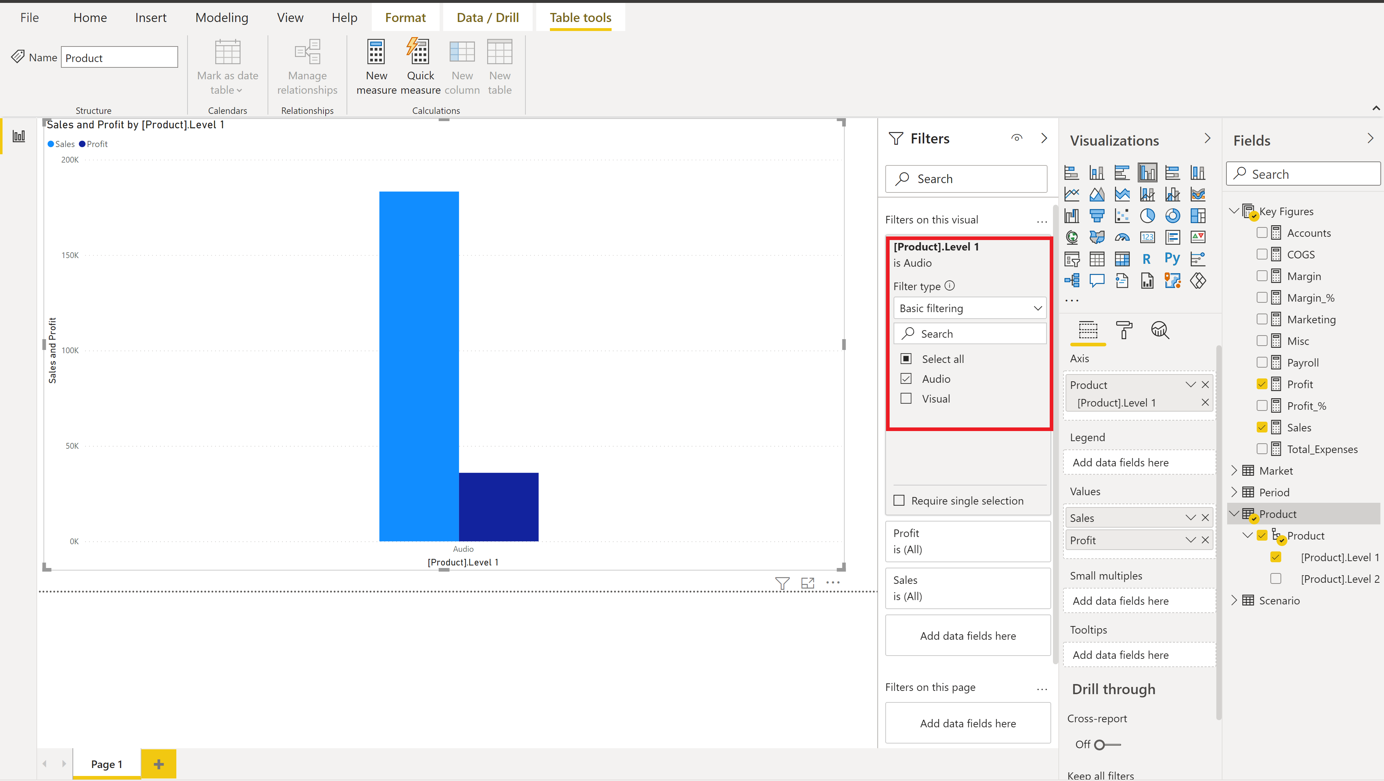The image size is (1384, 781).
Task: Open the Modeling ribbon tab
Action: click(221, 18)
